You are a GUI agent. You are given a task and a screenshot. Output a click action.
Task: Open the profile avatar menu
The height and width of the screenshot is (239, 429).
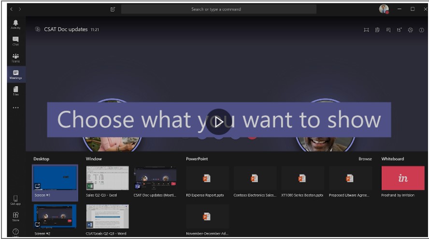pyautogui.click(x=384, y=9)
